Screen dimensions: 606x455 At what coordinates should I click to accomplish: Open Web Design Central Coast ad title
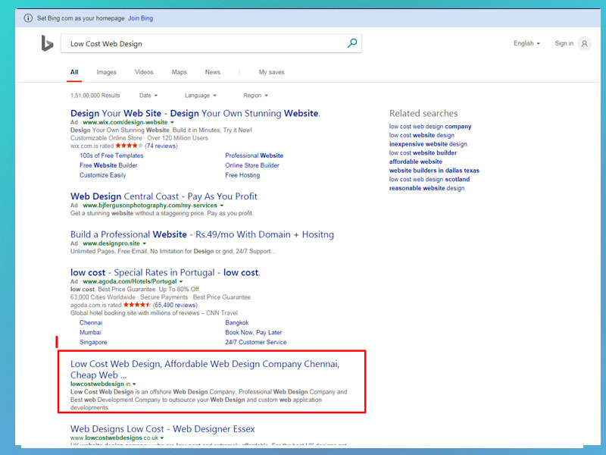[x=164, y=196]
